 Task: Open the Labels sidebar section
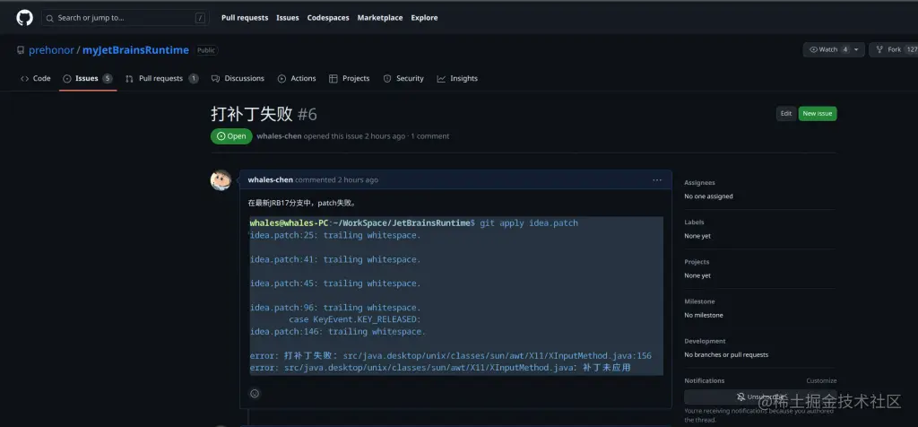[695, 222]
